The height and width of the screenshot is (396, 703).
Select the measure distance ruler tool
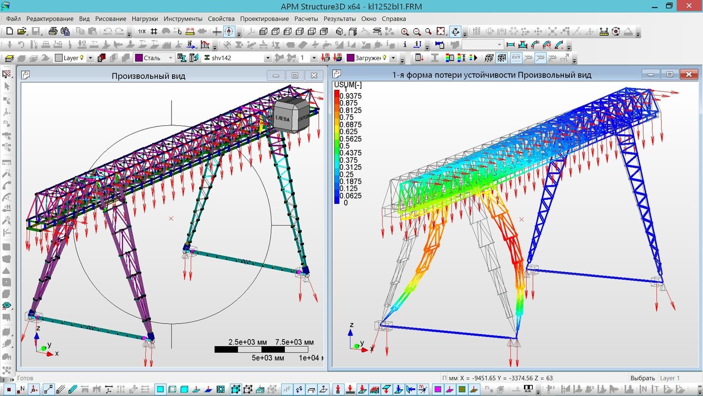click(x=190, y=31)
